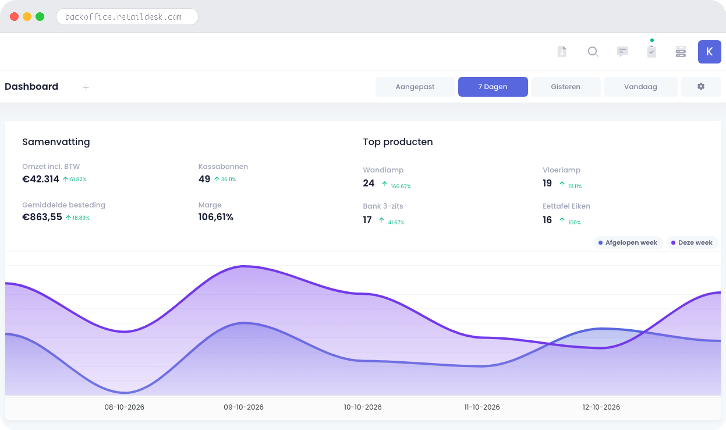This screenshot has width=726, height=430.
Task: Click the Vloerlamp top product label
Action: pos(561,170)
